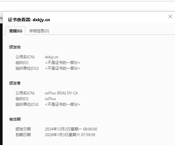175x145 pixels.
Task: Click the expiry date 2026年1月3日星期六 07:59:59
Action: pyautogui.click(x=70, y=135)
